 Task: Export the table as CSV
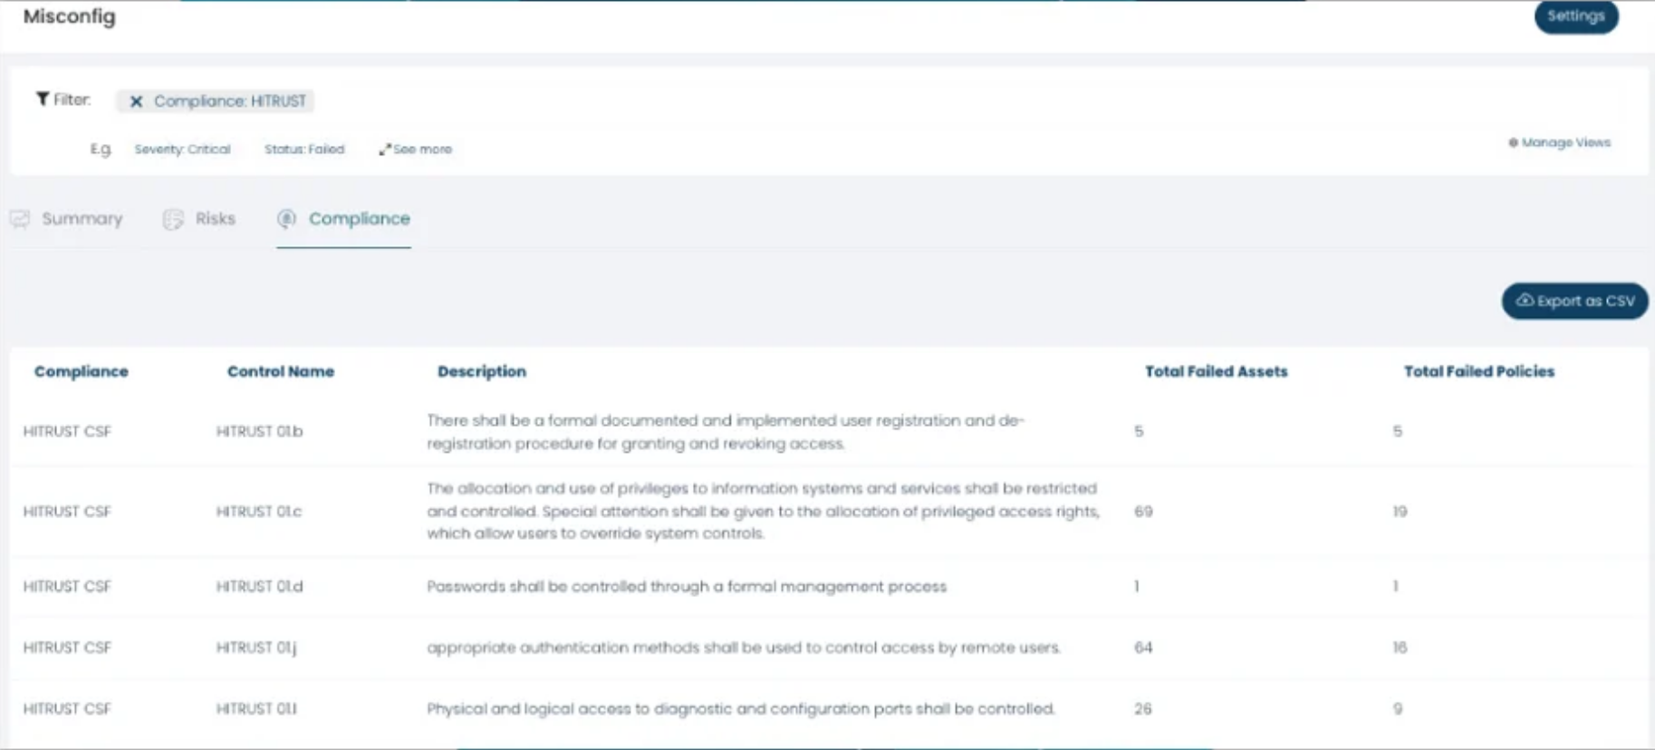coord(1574,301)
